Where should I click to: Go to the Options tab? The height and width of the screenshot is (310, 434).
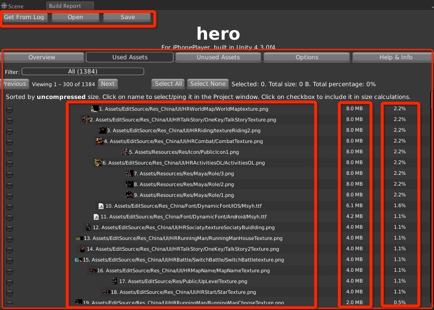pyautogui.click(x=306, y=57)
